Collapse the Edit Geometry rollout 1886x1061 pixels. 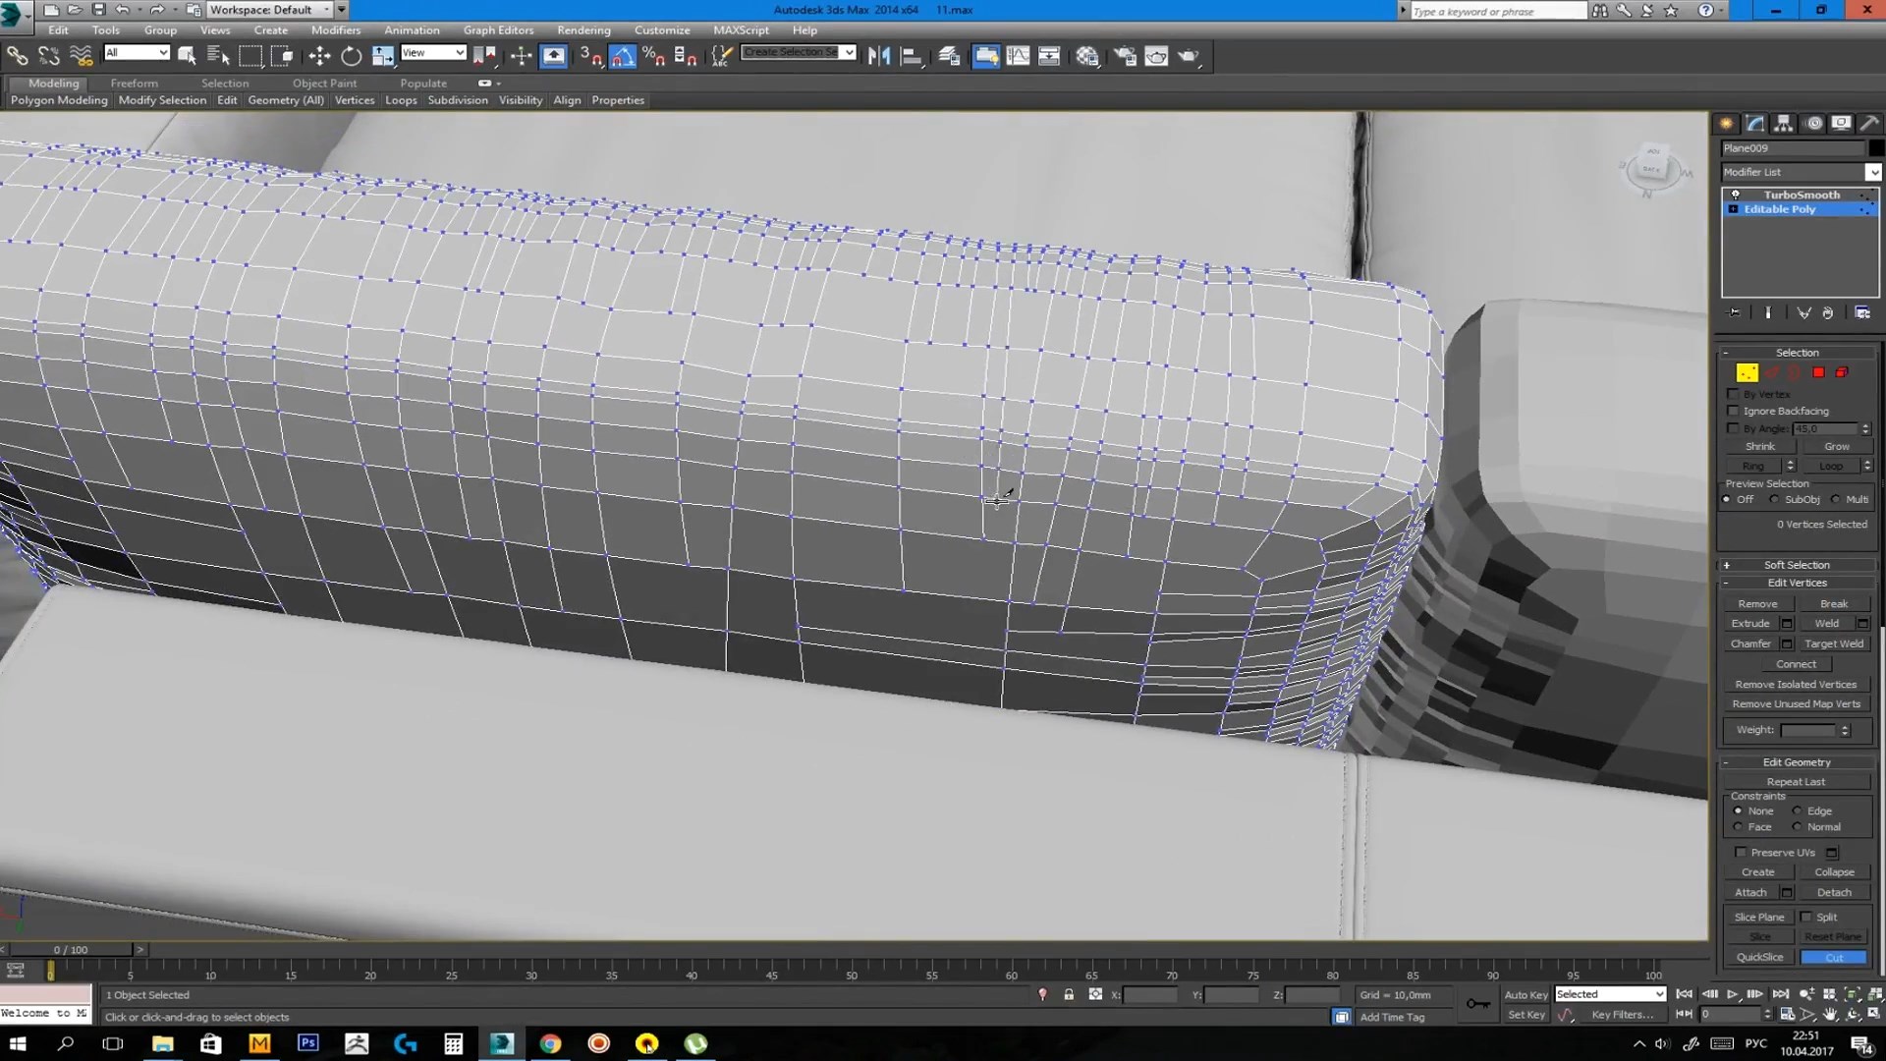[1797, 762]
